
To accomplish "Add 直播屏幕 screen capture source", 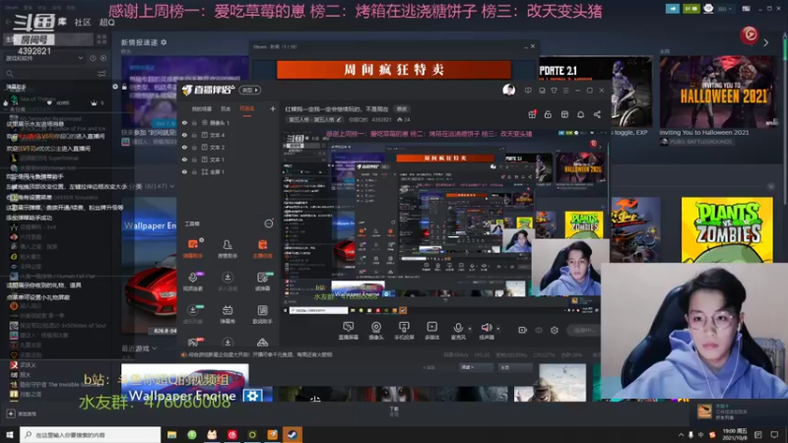I will (349, 331).
